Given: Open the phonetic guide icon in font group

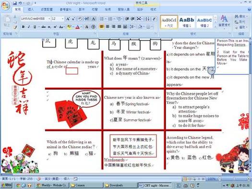Looking at the screenshot, I should tap(86, 19).
